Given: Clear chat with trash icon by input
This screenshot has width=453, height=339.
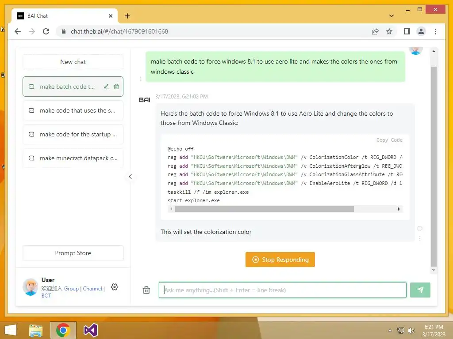Looking at the screenshot, I should tap(146, 290).
